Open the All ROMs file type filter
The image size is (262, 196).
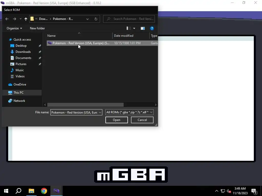tap(129, 112)
